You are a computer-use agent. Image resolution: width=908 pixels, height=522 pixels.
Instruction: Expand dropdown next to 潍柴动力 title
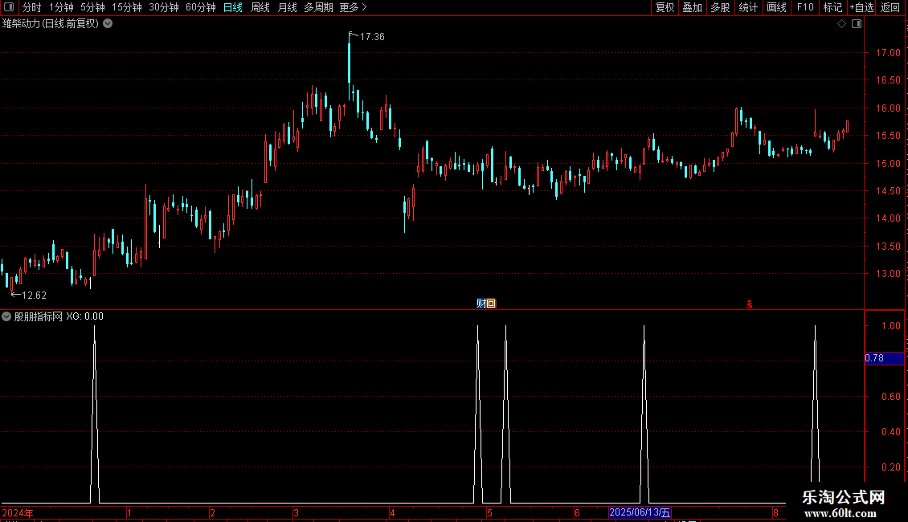pyautogui.click(x=108, y=24)
